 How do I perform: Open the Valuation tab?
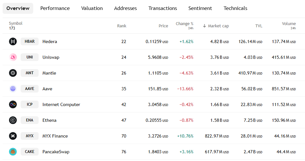click(92, 8)
